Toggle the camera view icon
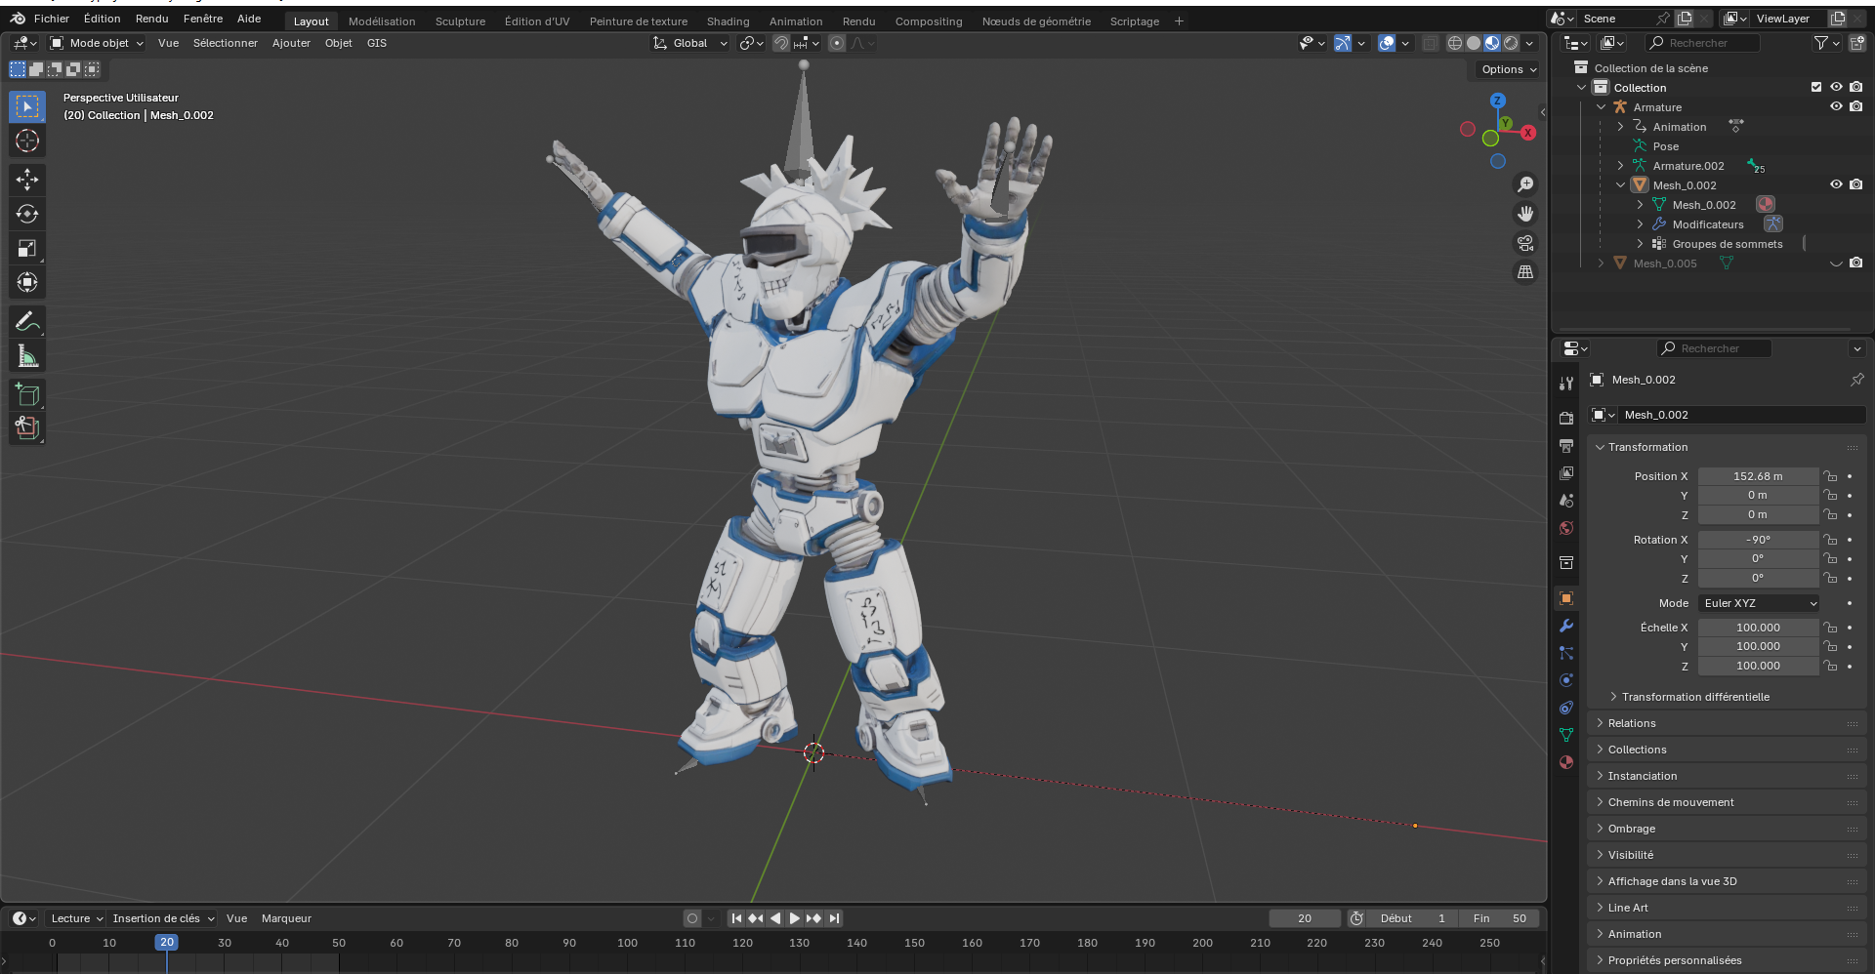1875x974 pixels. 1525,243
